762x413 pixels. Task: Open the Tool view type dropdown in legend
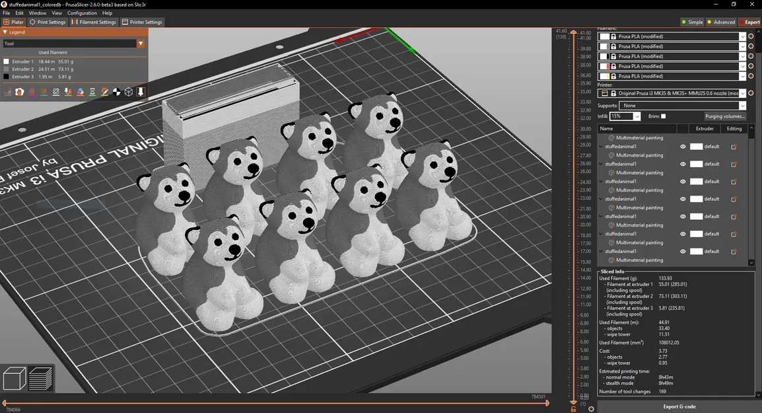click(74, 44)
